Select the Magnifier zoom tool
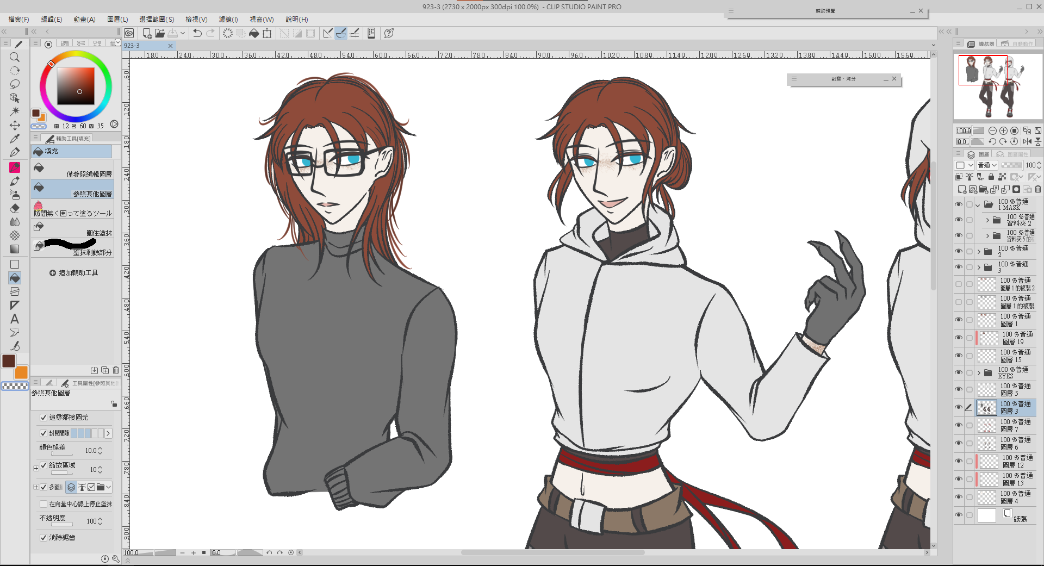Image resolution: width=1044 pixels, height=566 pixels. [x=15, y=57]
